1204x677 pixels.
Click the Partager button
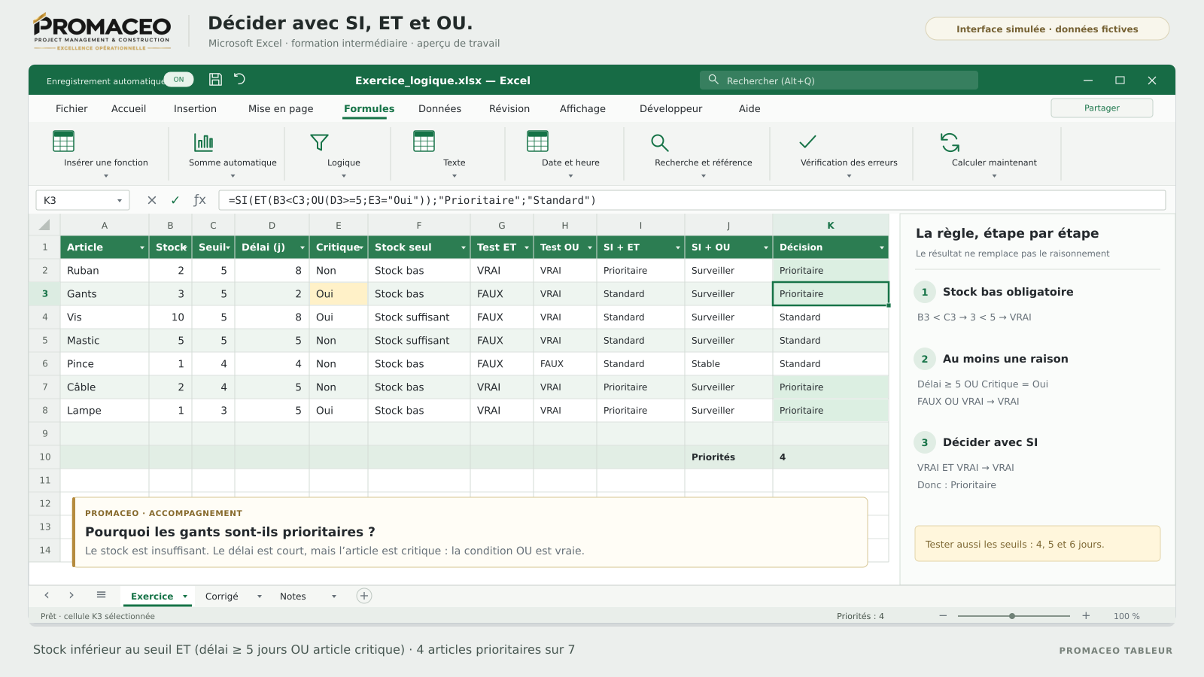point(1102,108)
